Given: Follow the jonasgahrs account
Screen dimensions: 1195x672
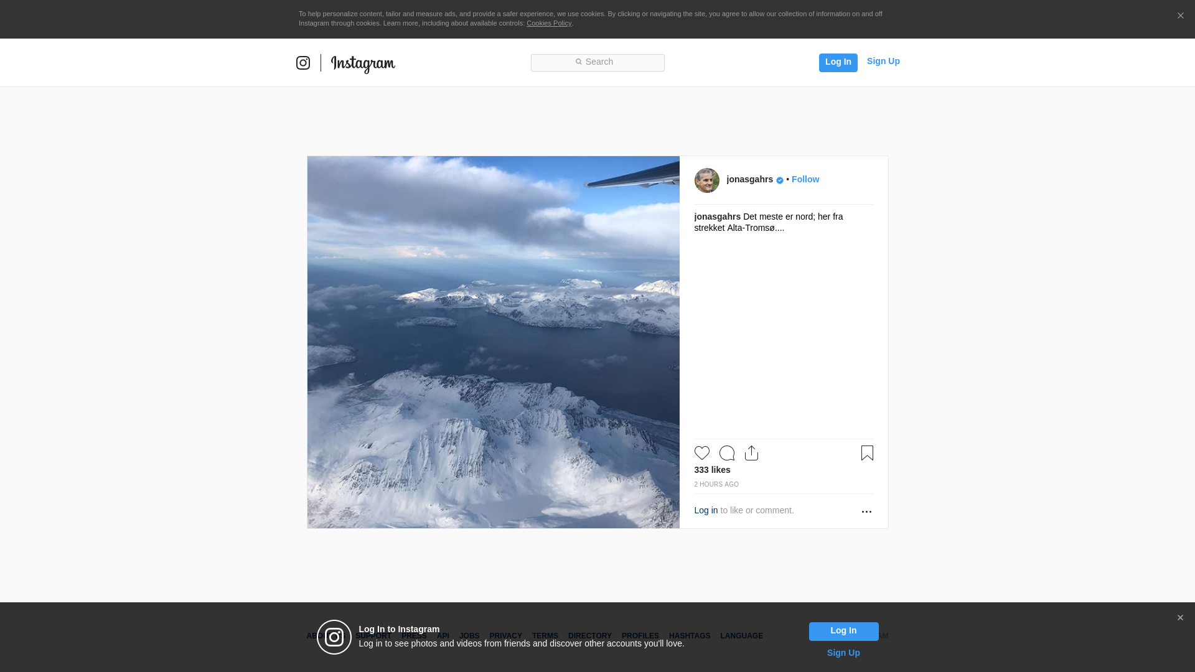Looking at the screenshot, I should (805, 179).
